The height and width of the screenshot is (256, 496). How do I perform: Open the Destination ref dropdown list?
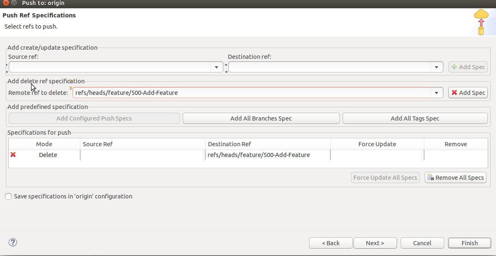coord(436,67)
